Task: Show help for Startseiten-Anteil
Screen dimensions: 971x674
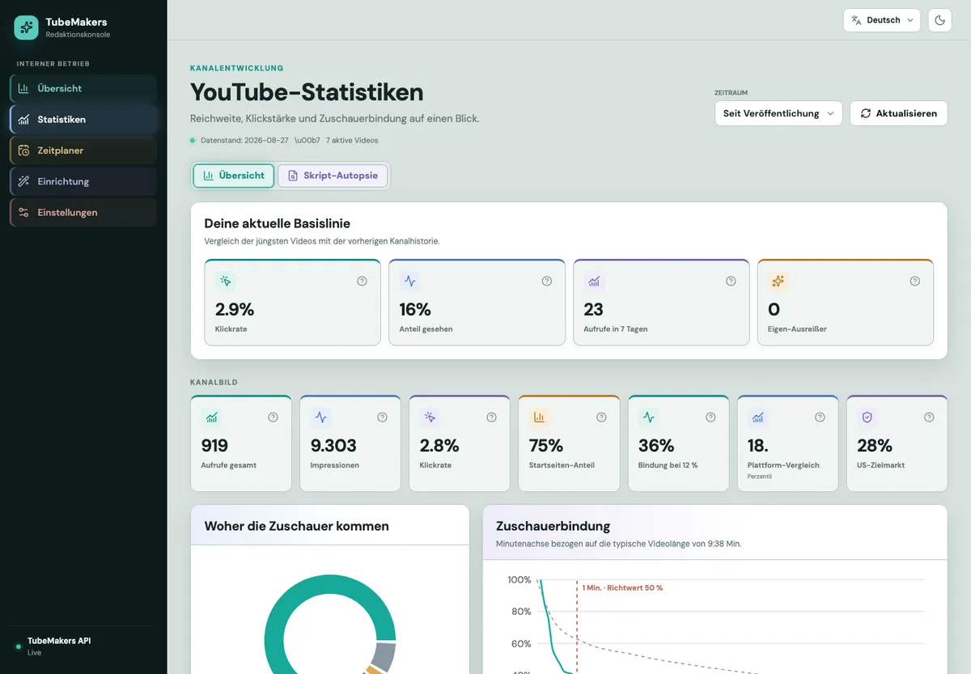Action: click(x=601, y=418)
